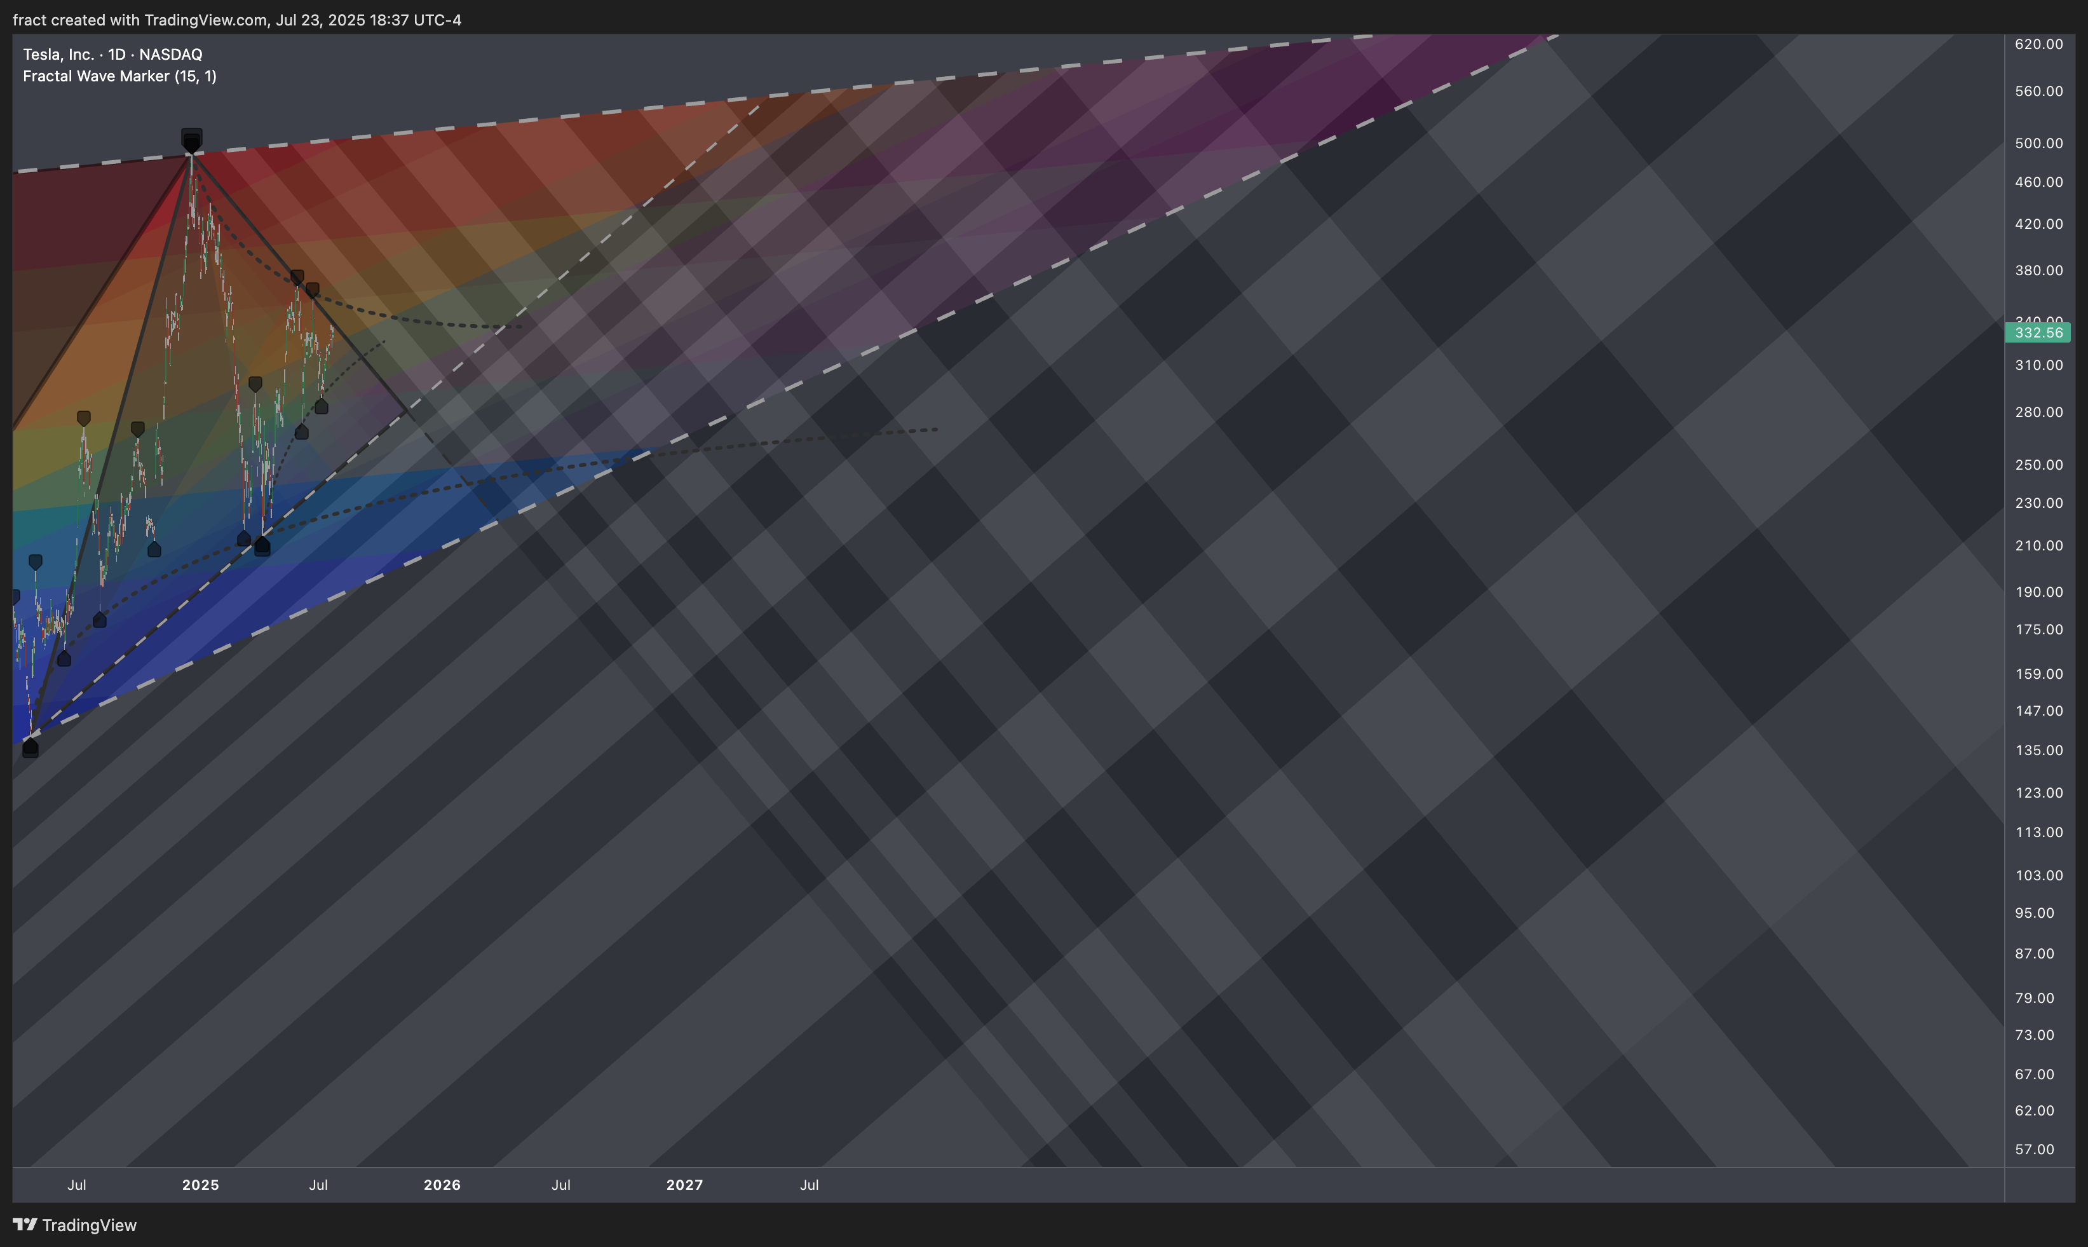Screen dimensions: 2088x1247
Task: Click the Jul label between 2025 and 2026
Action: (318, 1185)
